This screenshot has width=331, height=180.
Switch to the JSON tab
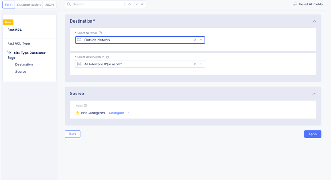[50, 5]
